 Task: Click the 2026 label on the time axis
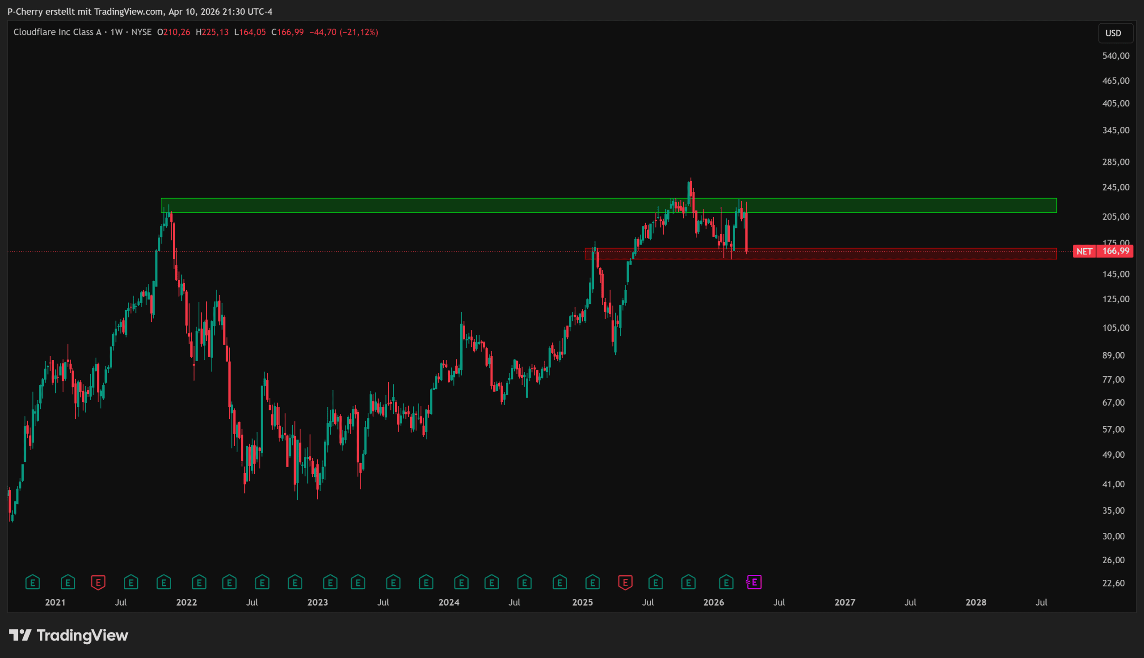click(x=714, y=603)
